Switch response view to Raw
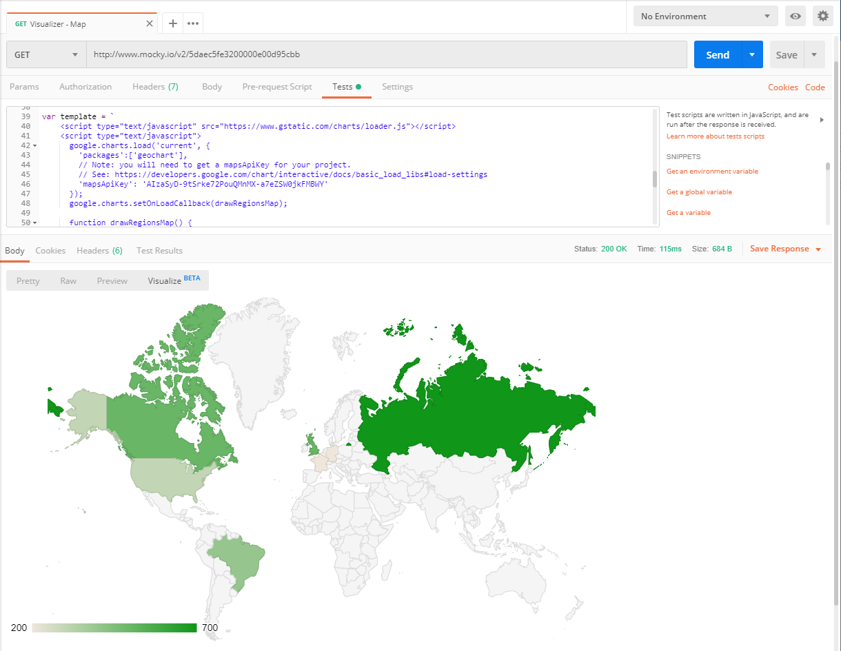Viewport: 841px width, 651px height. pyautogui.click(x=68, y=281)
